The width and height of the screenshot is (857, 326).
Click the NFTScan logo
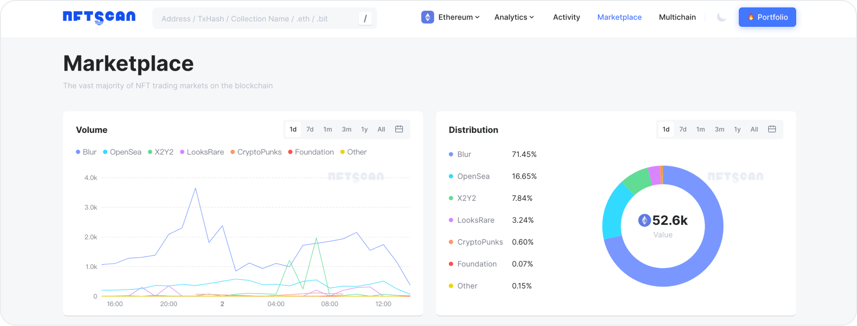click(99, 18)
